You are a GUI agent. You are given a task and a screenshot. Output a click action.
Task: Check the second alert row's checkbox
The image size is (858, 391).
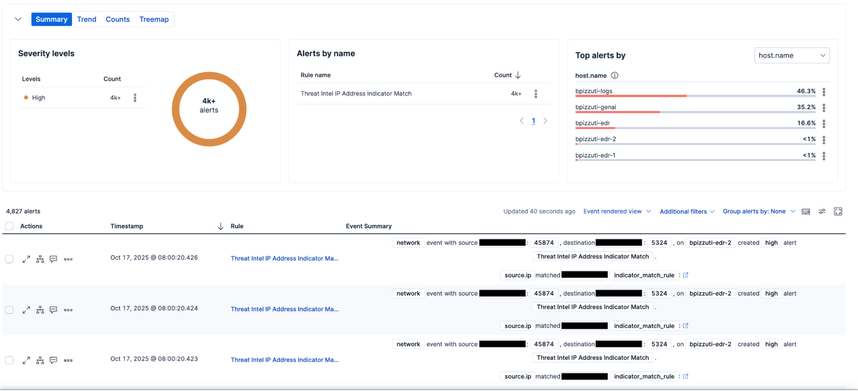9,309
